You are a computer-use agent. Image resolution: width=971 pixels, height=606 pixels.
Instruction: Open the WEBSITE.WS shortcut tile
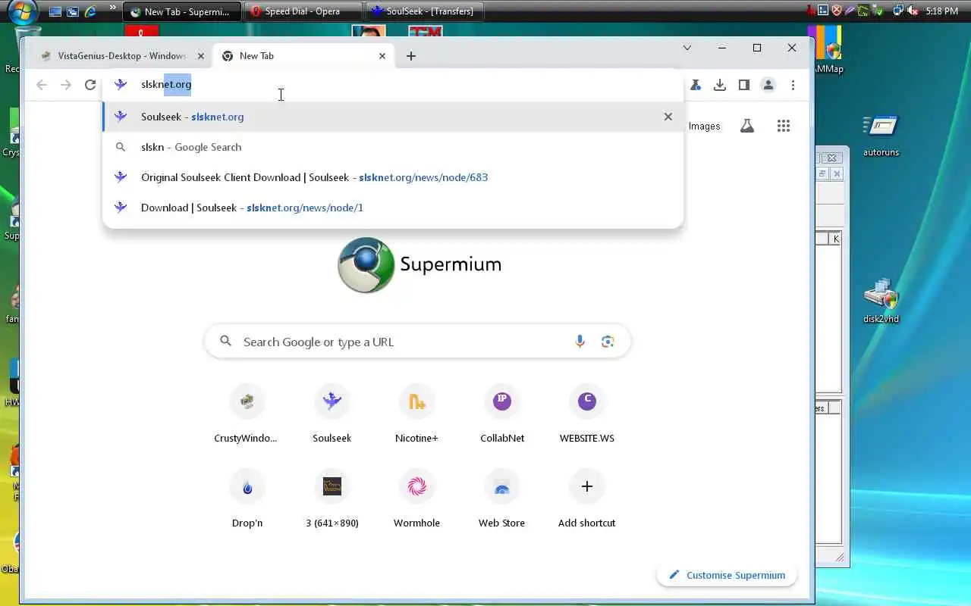586,414
